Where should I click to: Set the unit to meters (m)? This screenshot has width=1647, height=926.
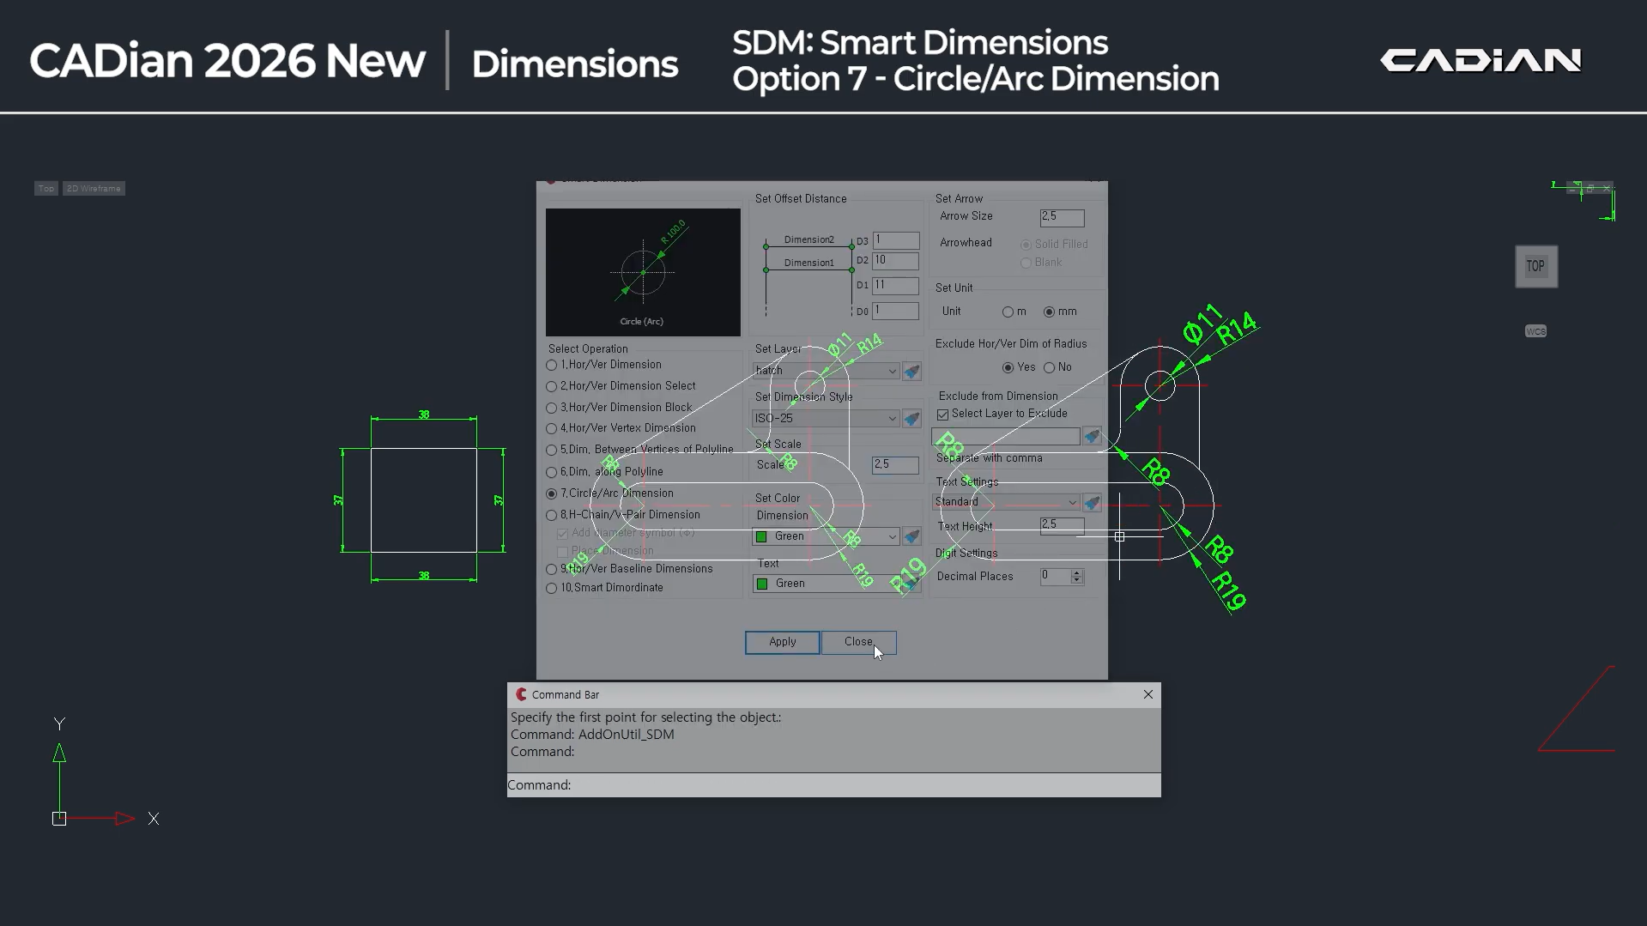pos(1008,312)
